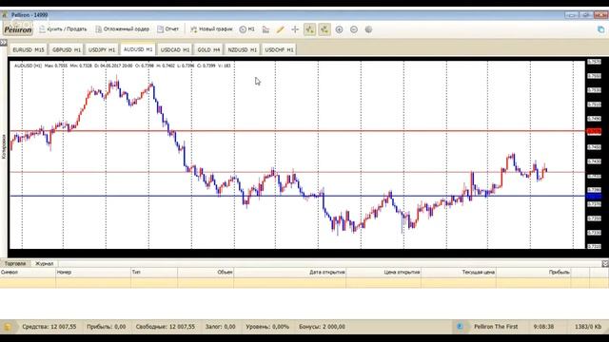Viewport: 609px width, 342px height.
Task: Open the USDCHF H1 chart tab
Action: 279,49
